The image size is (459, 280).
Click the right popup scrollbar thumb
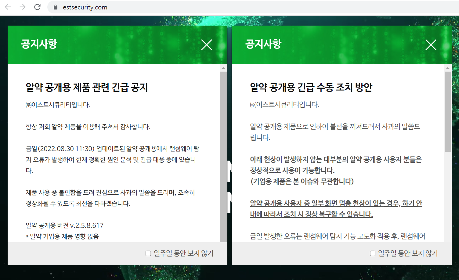pos(448,112)
